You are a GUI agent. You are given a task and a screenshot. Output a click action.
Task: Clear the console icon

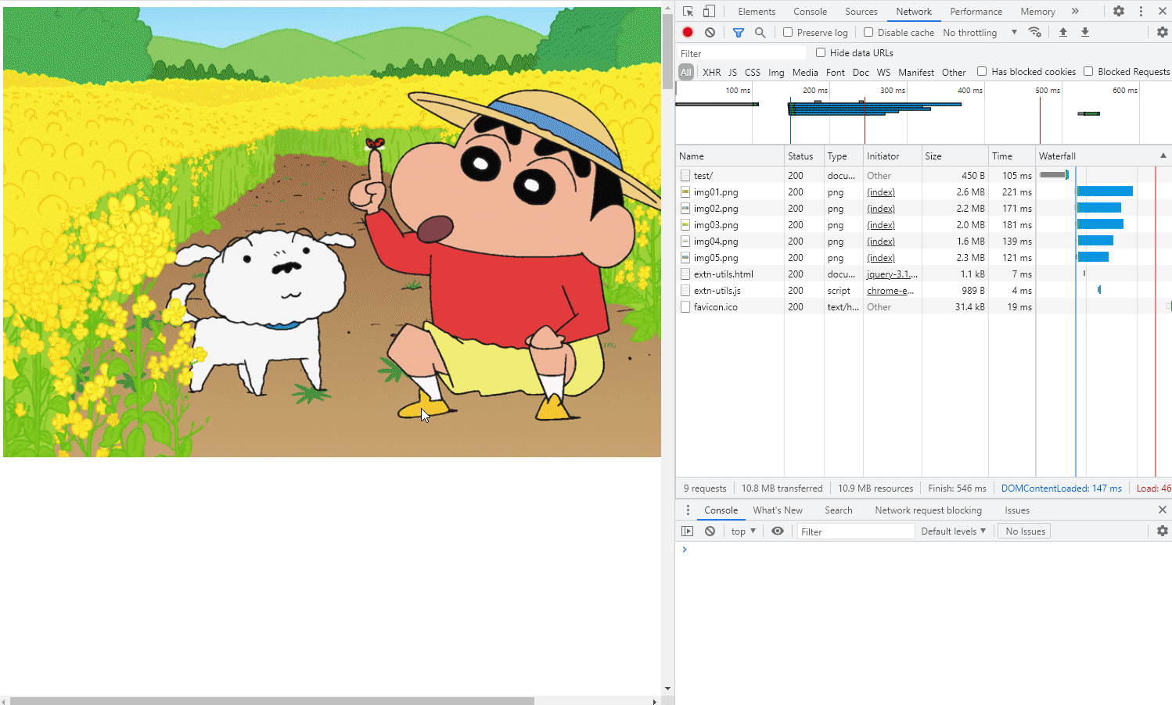(x=710, y=531)
